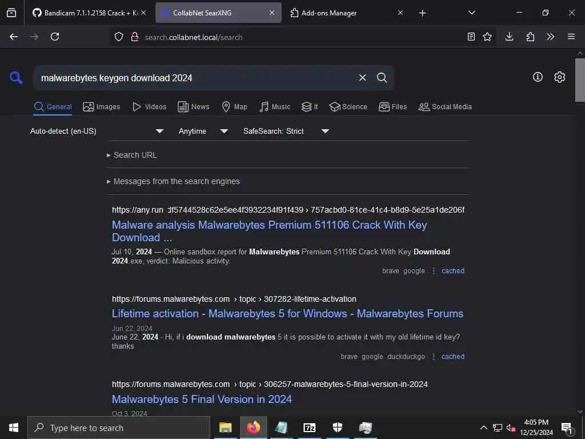Open Windows Security shield on taskbar
The width and height of the screenshot is (585, 439).
tap(337, 428)
